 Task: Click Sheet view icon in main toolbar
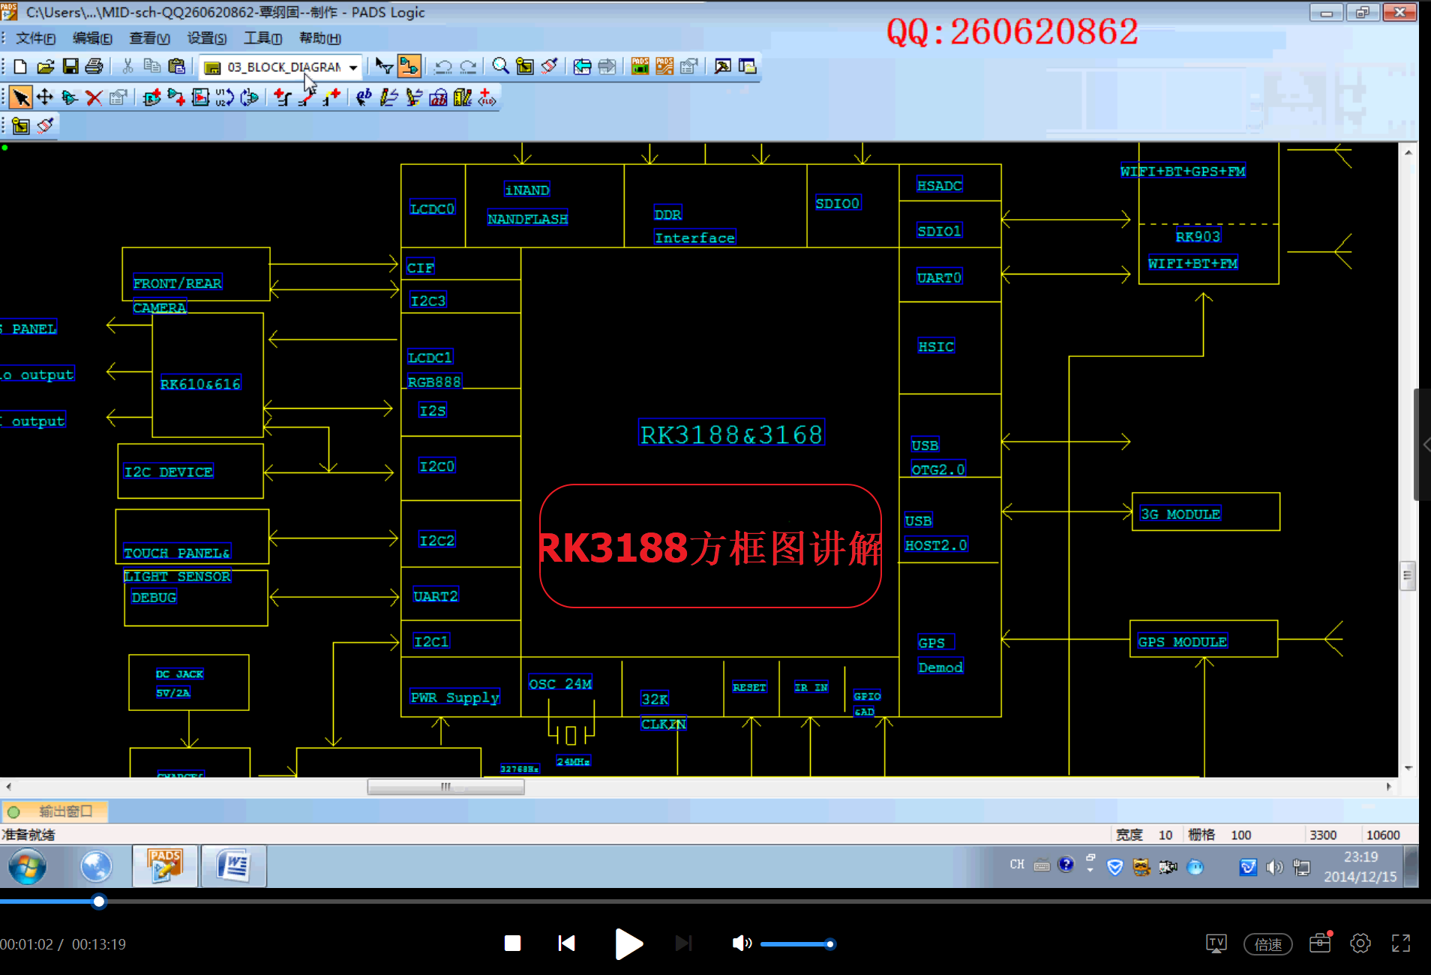click(x=525, y=67)
